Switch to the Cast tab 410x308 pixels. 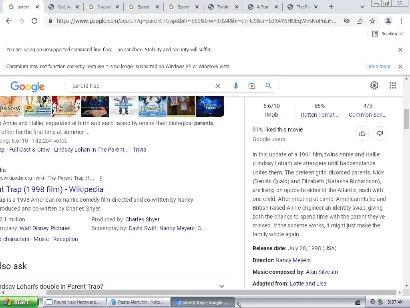pyautogui.click(x=64, y=7)
